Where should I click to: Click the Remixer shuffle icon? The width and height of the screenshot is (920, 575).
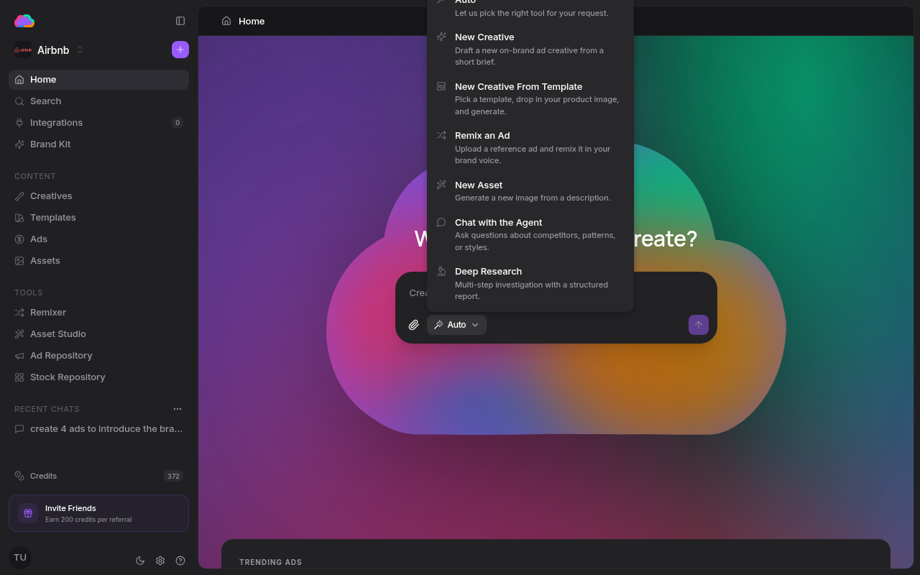point(19,313)
